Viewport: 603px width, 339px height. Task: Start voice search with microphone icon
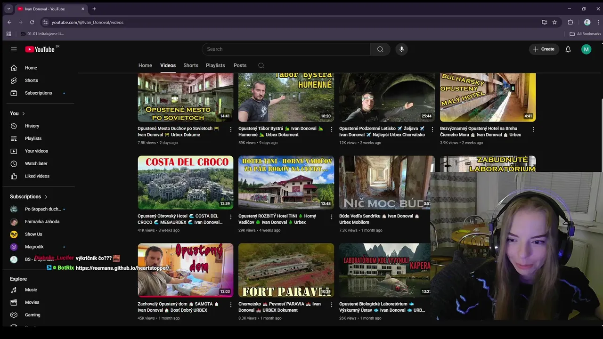pos(401,49)
